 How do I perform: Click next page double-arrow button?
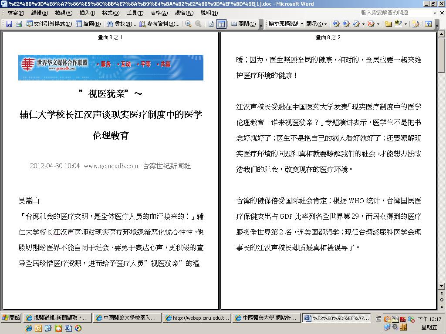tap(442, 307)
